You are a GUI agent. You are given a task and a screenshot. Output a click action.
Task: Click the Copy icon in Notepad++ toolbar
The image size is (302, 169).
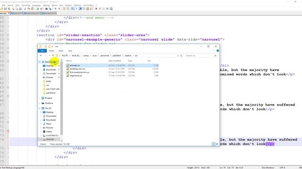coord(29,9)
